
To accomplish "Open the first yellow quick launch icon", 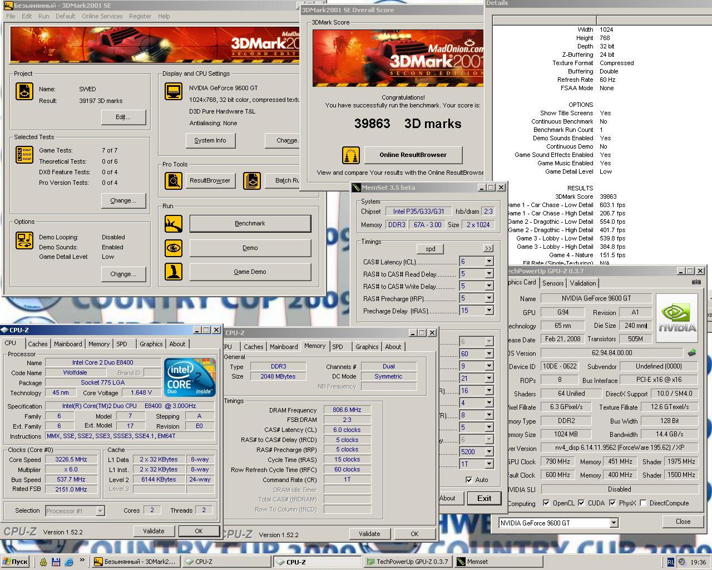I will pyautogui.click(x=43, y=562).
